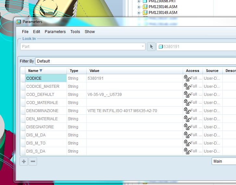Click the PM1230146.ASM assembly icon
236x185 pixels.
click(x=145, y=7)
